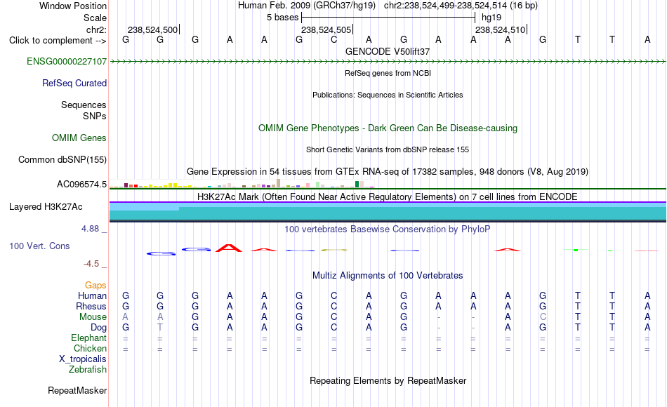This screenshot has width=667, height=407.
Task: Click the -4.5 PhyloP lower bound
Action: tap(91, 264)
